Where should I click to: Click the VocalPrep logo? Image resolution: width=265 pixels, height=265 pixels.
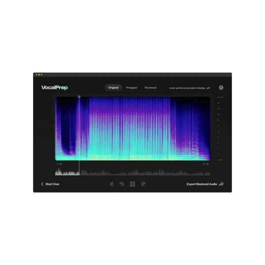point(55,87)
